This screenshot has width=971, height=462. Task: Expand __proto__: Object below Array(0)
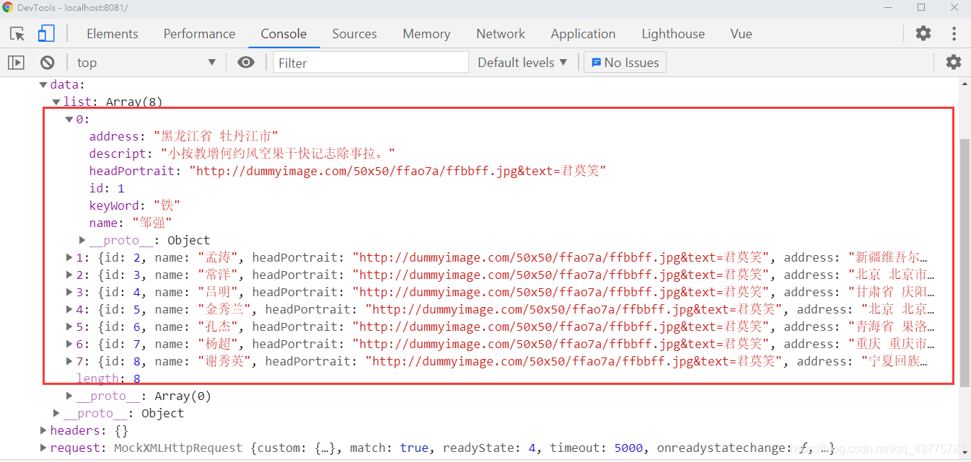56,413
